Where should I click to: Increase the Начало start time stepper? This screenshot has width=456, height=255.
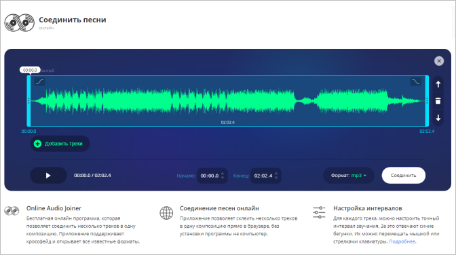pos(223,174)
